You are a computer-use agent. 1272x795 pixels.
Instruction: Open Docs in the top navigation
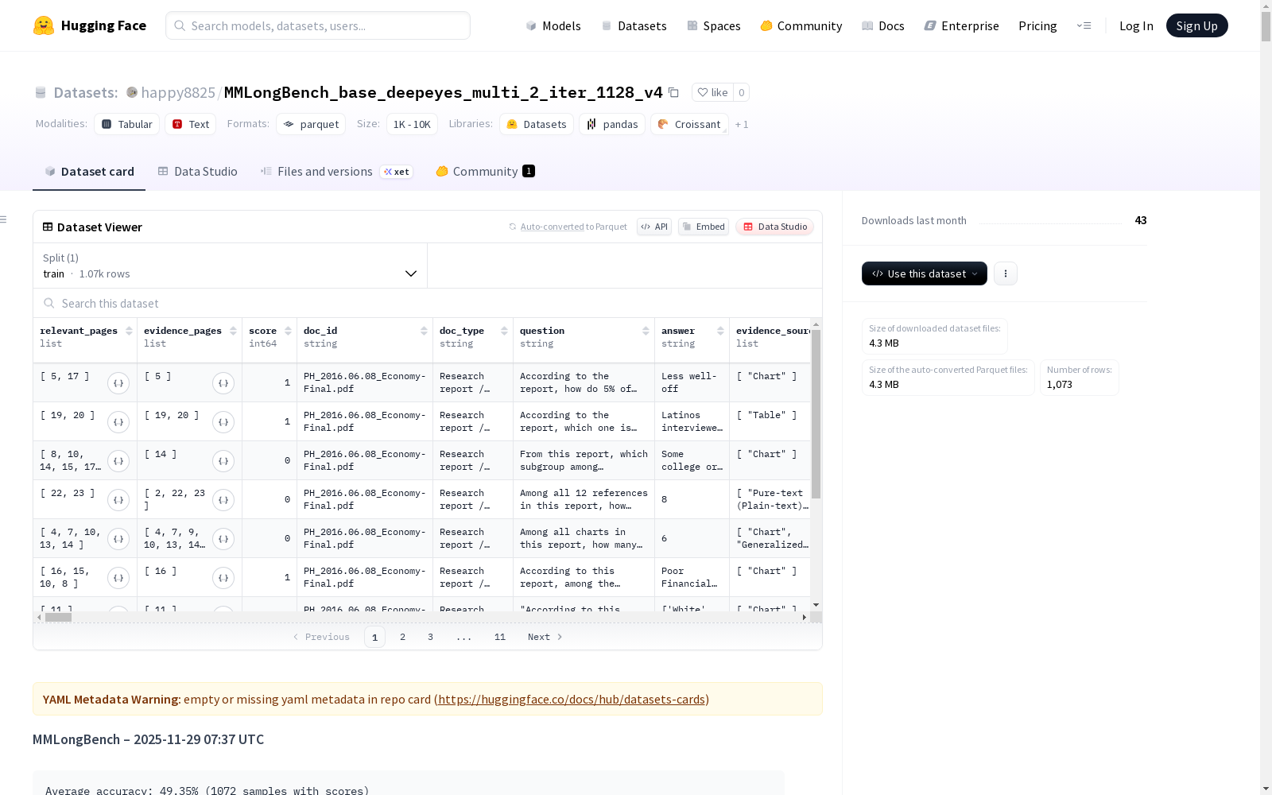point(883,25)
